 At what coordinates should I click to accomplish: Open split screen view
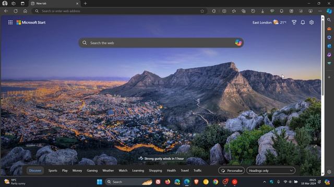(x=224, y=11)
